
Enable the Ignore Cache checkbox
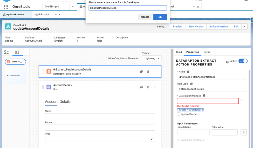(x=179, y=114)
